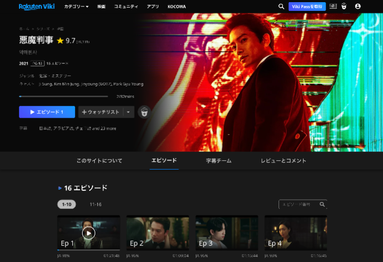Open cast link Ji Sung
This screenshot has height=262, width=383.
point(45,84)
